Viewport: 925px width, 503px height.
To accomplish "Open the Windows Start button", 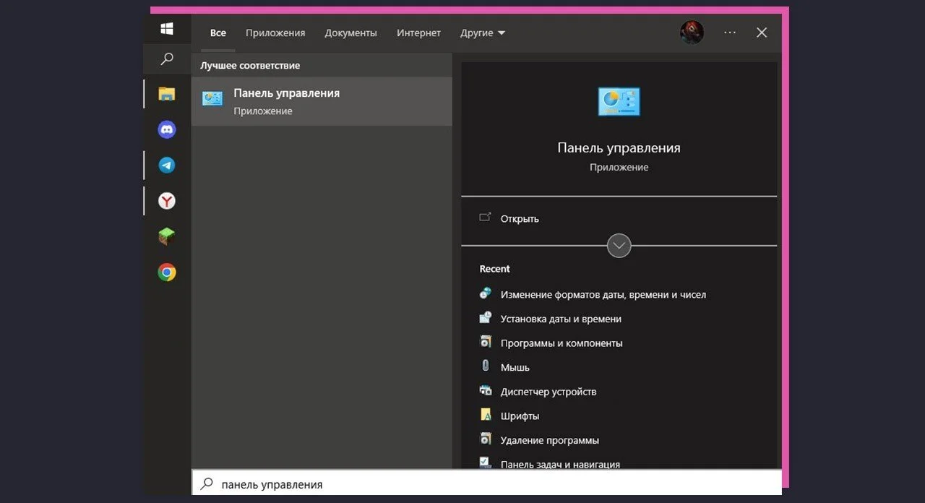I will (x=167, y=29).
